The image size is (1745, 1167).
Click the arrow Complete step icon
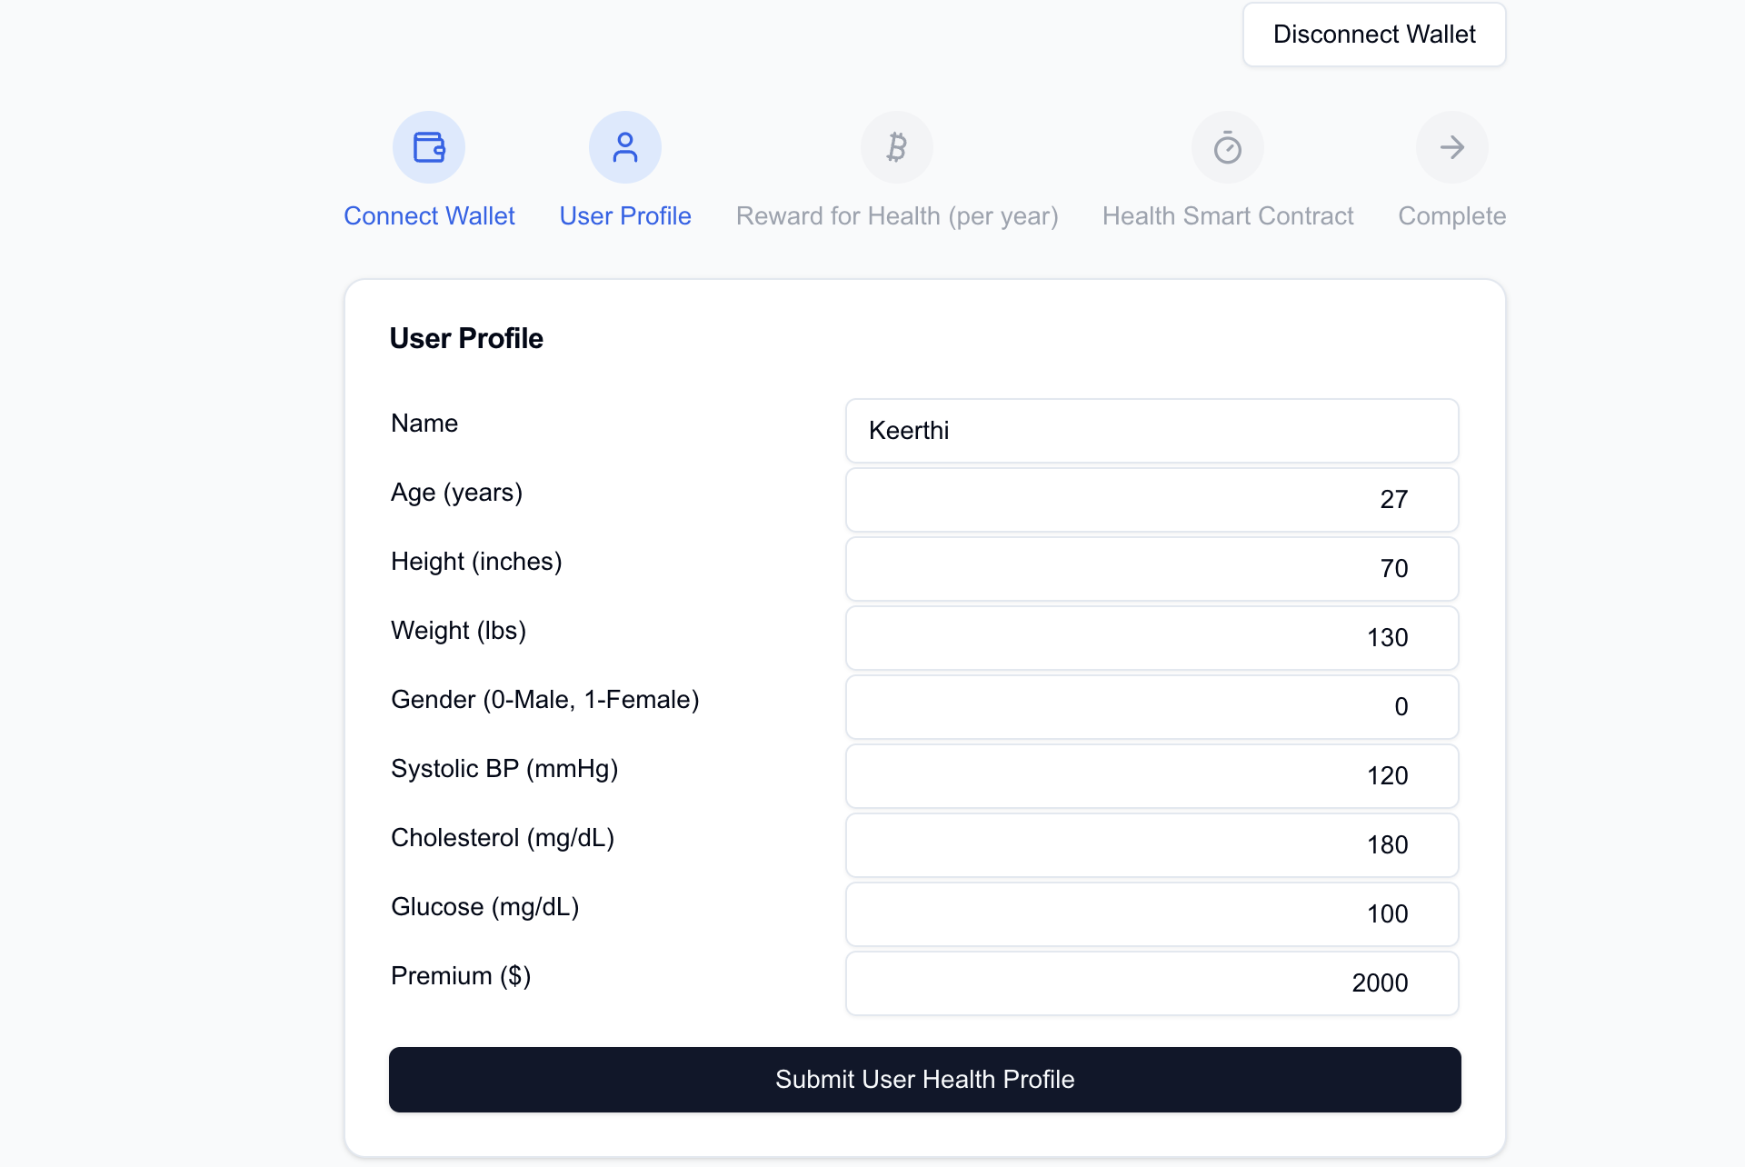pyautogui.click(x=1451, y=147)
